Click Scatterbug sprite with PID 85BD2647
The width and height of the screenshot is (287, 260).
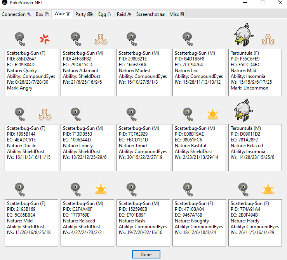pyautogui.click(x=20, y=38)
